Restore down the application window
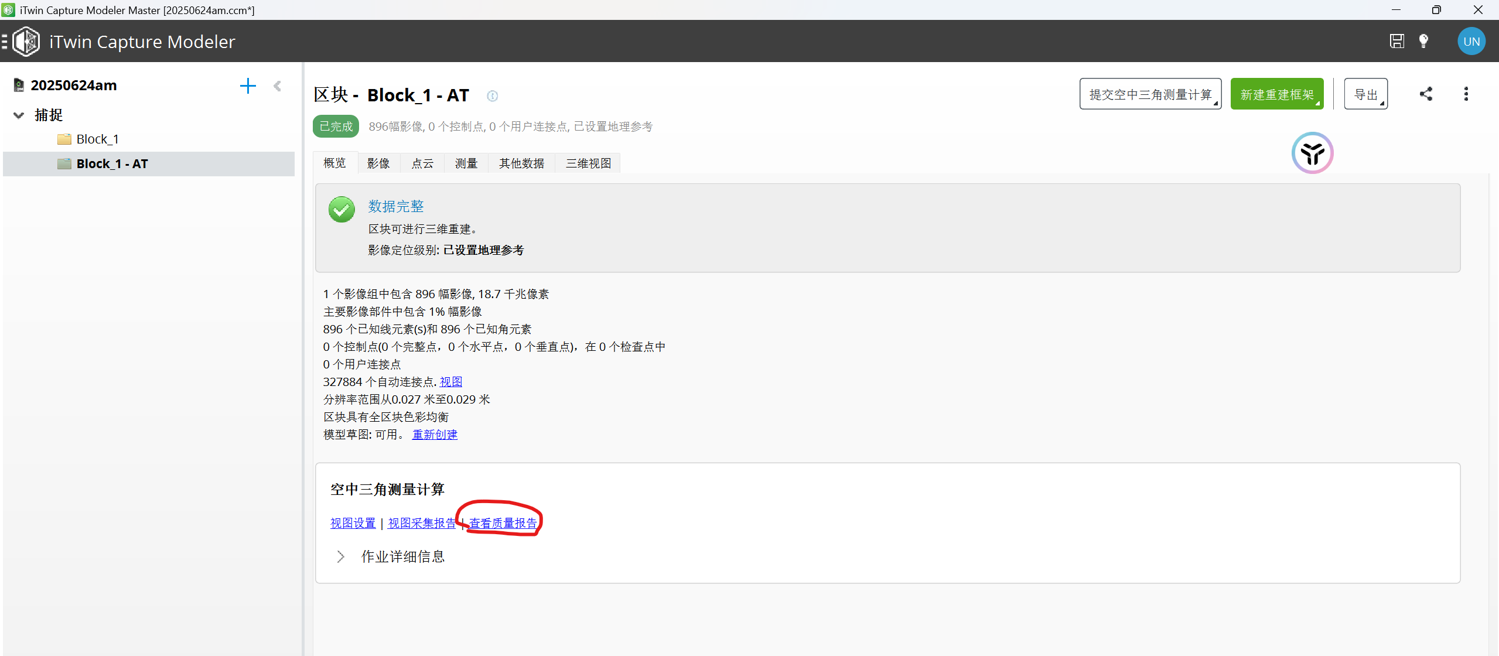This screenshot has height=656, width=1499. coord(1436,10)
